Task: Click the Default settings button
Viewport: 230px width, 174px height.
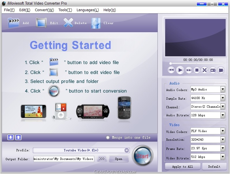Action: point(214,167)
